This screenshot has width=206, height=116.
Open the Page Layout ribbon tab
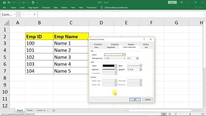33,8
